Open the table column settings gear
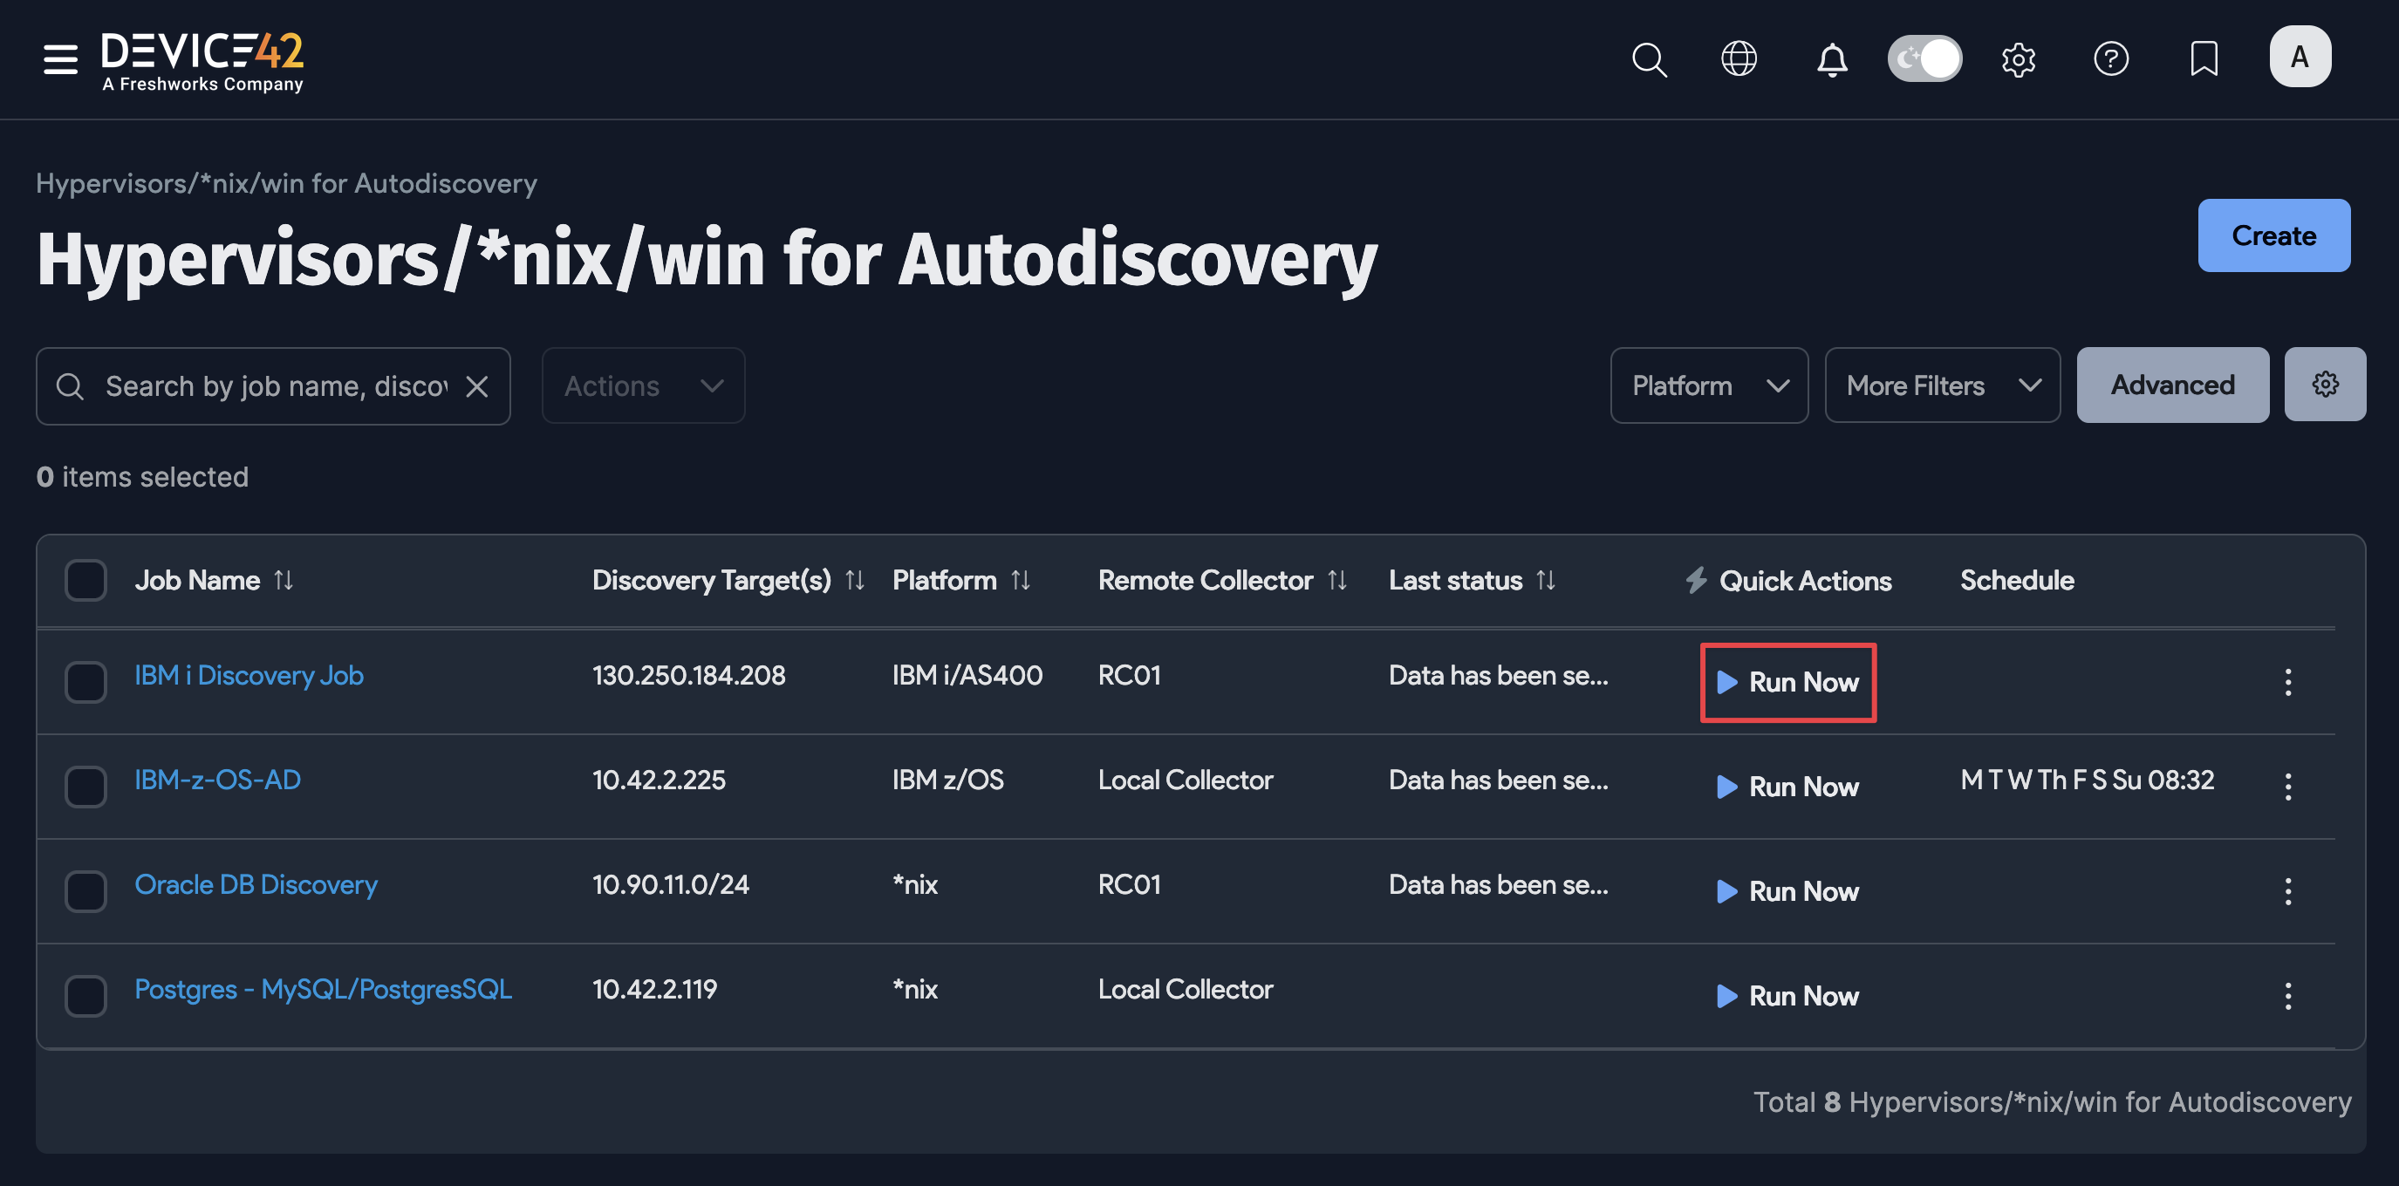 2325,384
